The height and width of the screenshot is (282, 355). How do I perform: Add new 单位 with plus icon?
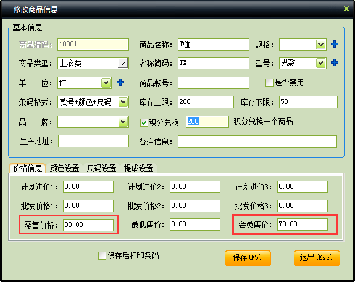point(120,82)
